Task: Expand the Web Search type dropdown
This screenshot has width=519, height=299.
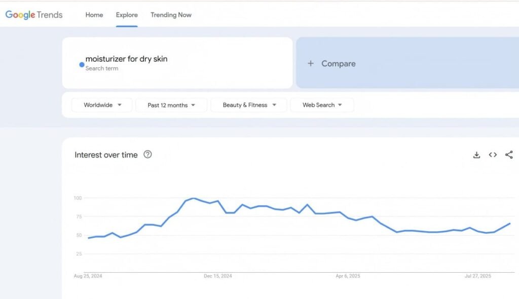Action: click(x=322, y=105)
